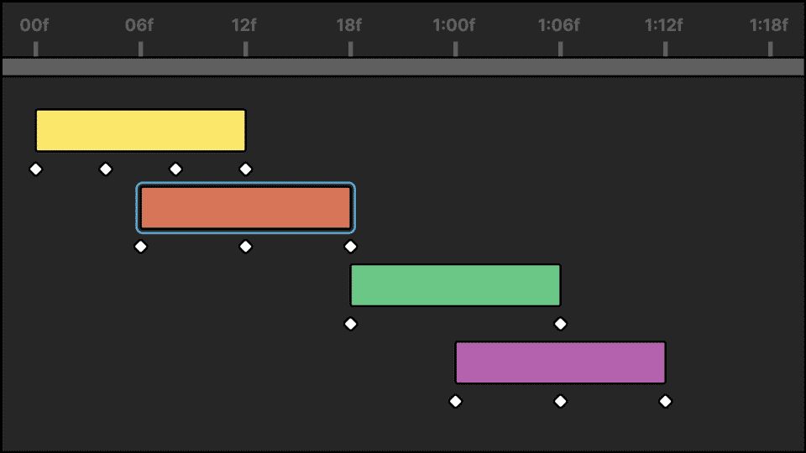Image resolution: width=806 pixels, height=453 pixels.
Task: Select the purple clip bar
Action: (x=560, y=362)
